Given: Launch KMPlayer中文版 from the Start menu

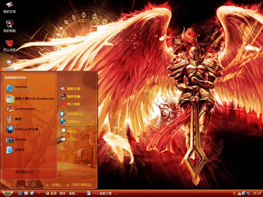Looking at the screenshot, I should pos(22,129).
